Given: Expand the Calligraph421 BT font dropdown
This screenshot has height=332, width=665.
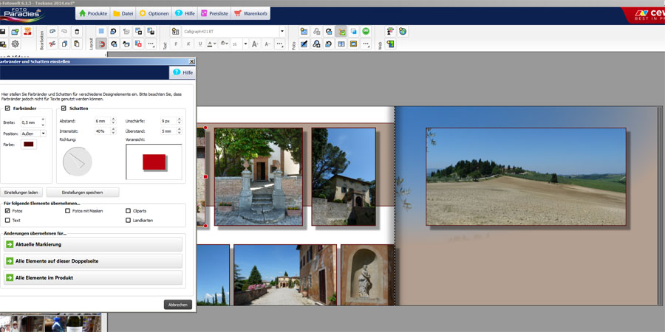Looking at the screenshot, I should pyautogui.click(x=282, y=32).
